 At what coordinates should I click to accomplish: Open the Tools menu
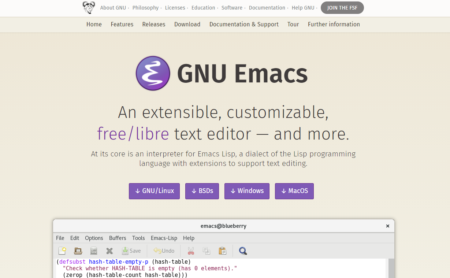click(138, 238)
